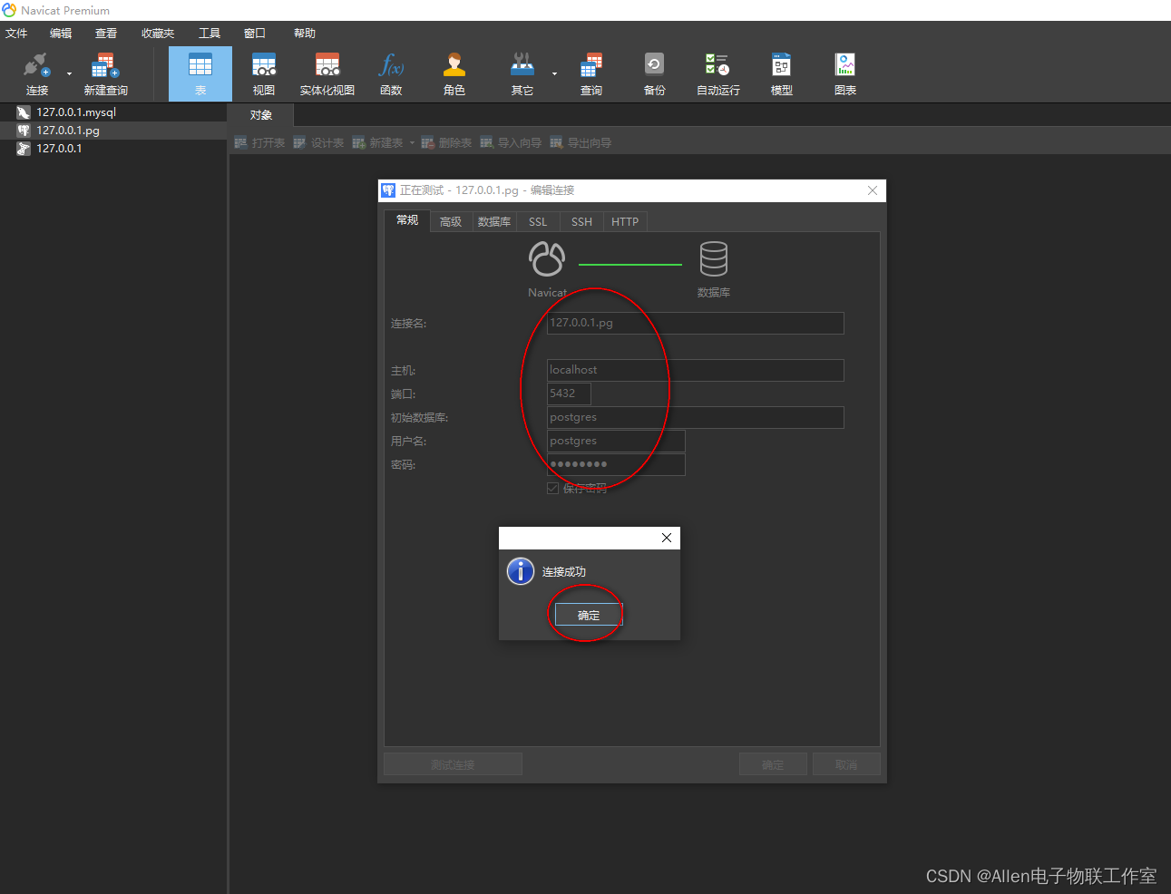Switch to the 常规 tab in dialog
Viewport: 1171px width, 894px height.
click(x=407, y=220)
